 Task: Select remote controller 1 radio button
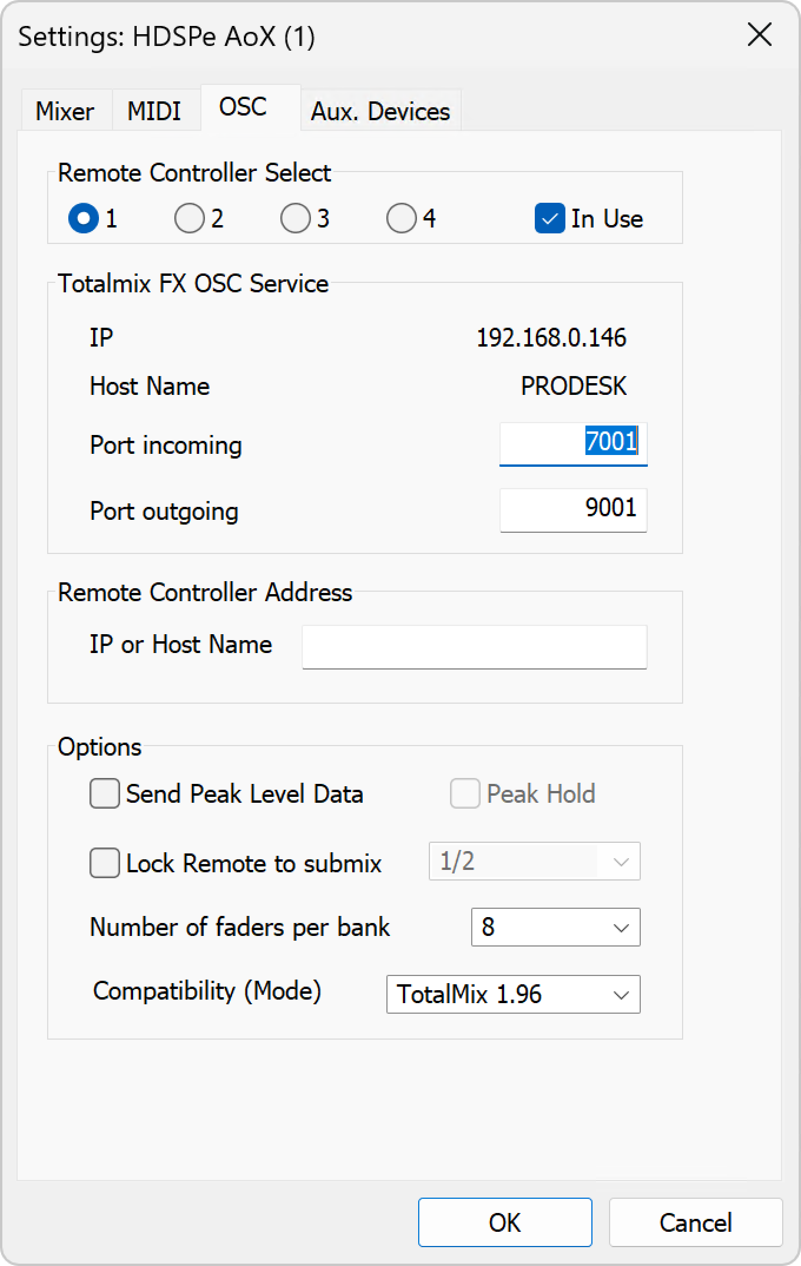[x=84, y=219]
